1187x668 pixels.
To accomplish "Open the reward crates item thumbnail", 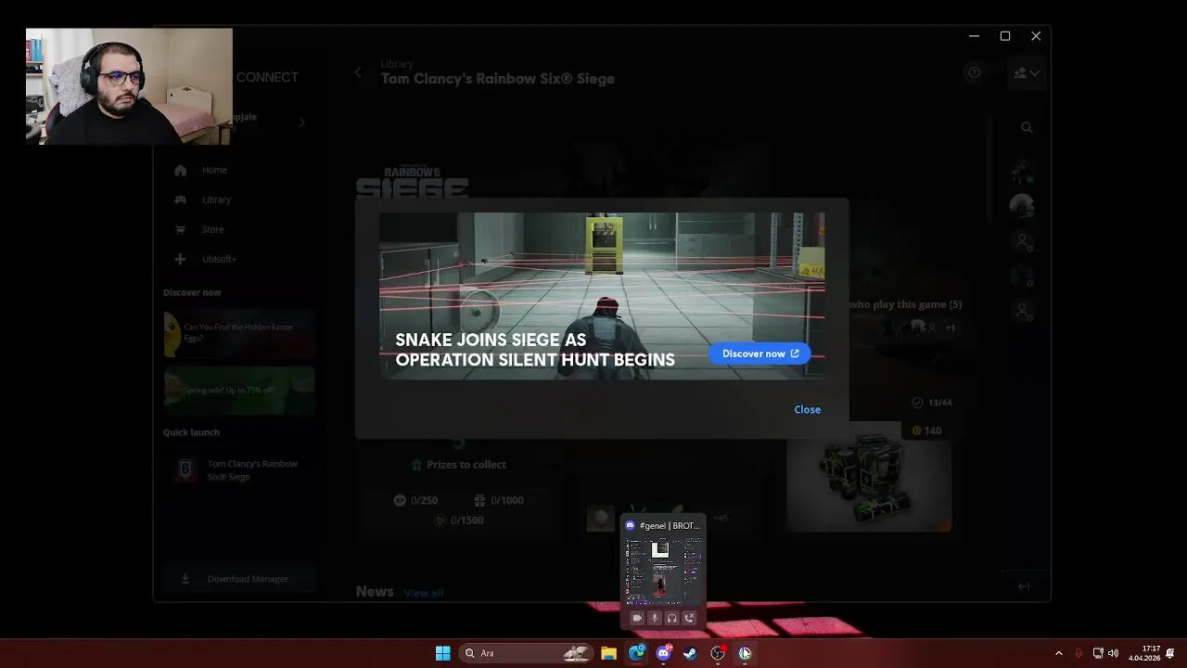I will pyautogui.click(x=869, y=478).
